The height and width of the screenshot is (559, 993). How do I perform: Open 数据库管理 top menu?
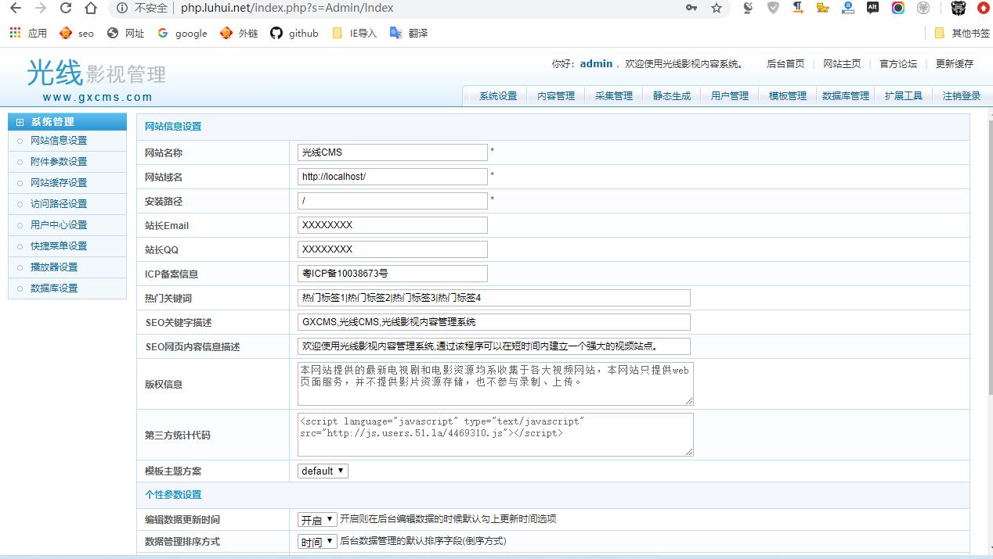(846, 95)
